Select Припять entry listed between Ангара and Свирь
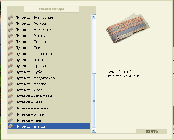Screen dimensions: 174x140 (x=49, y=42)
